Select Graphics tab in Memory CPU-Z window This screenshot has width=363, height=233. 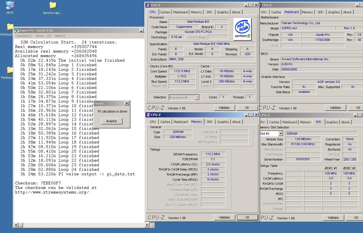[x=223, y=122]
